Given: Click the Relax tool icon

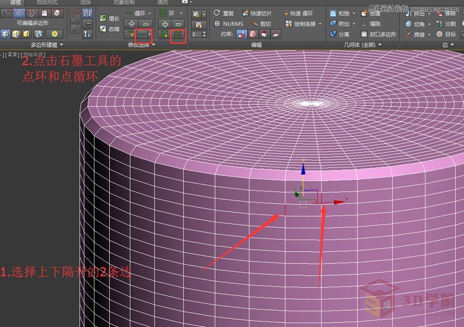Looking at the screenshot, I should [x=333, y=14].
